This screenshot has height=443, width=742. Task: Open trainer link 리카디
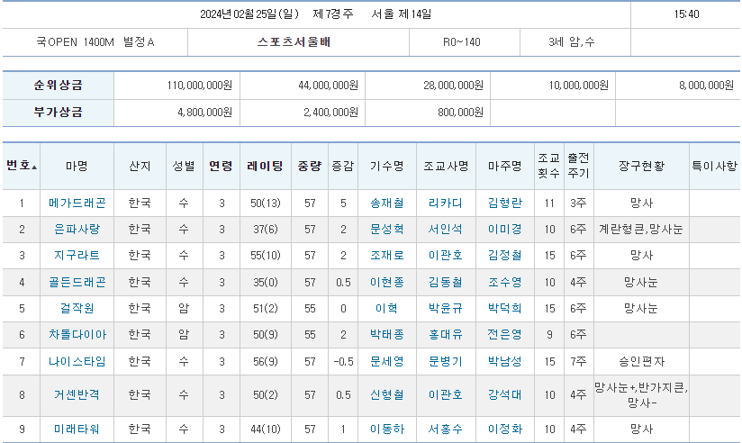click(x=446, y=203)
